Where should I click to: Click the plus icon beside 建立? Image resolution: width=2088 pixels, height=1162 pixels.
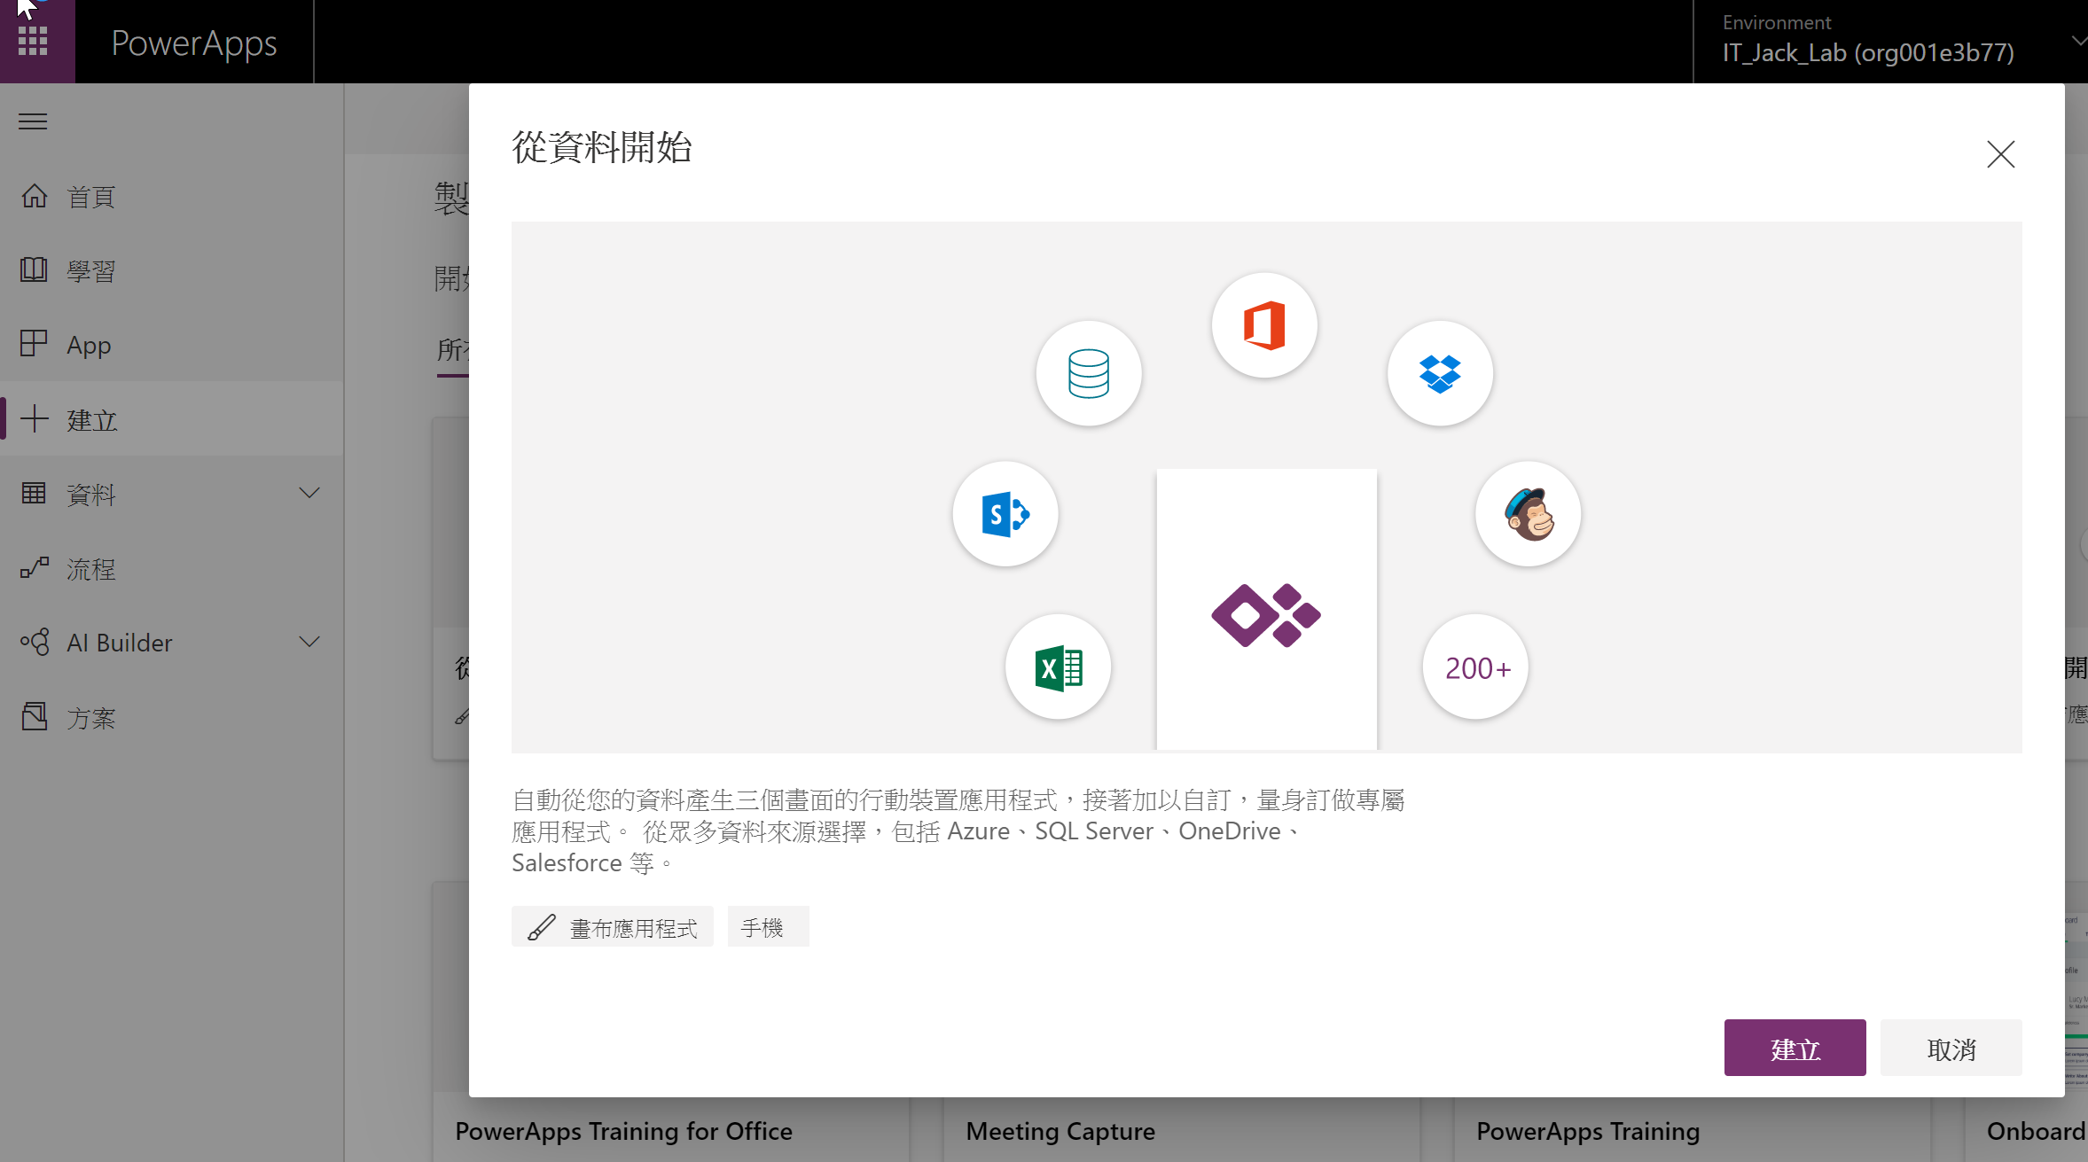coord(34,418)
